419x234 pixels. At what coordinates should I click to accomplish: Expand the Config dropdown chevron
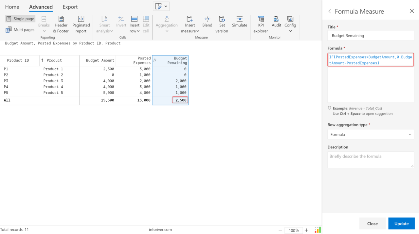click(x=290, y=31)
